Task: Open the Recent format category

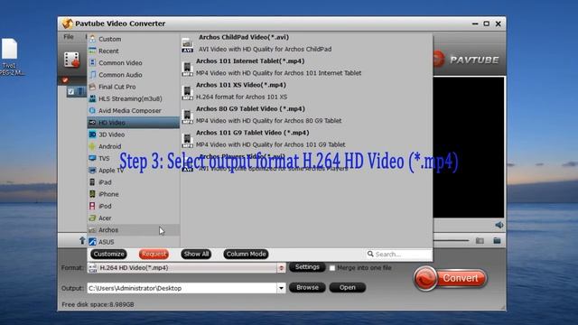Action: click(x=133, y=51)
